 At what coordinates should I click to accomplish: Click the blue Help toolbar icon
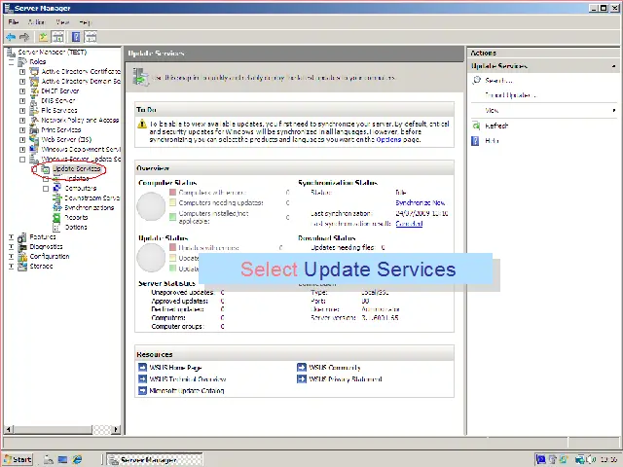76,37
